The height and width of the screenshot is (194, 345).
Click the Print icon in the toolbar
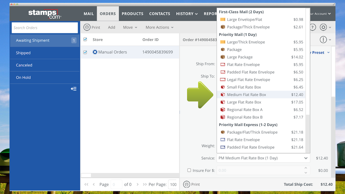87,27
